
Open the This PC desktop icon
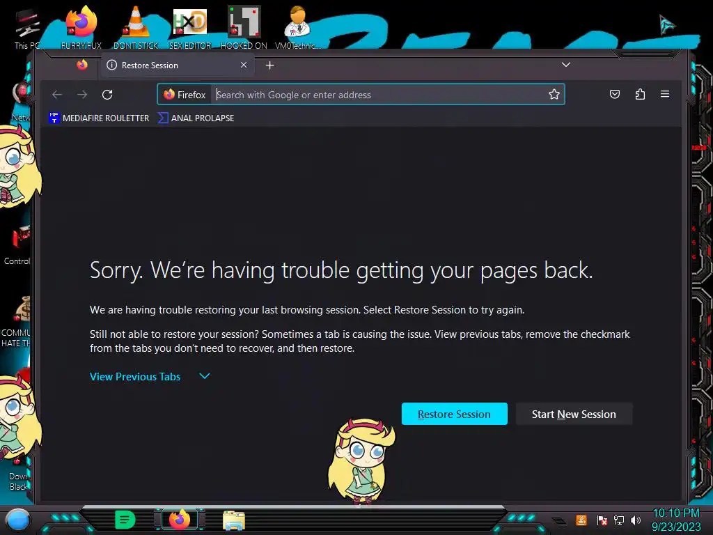(x=27, y=28)
